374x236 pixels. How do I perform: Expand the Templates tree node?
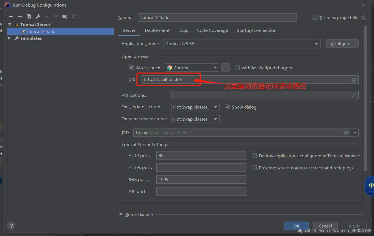pyautogui.click(x=9, y=38)
